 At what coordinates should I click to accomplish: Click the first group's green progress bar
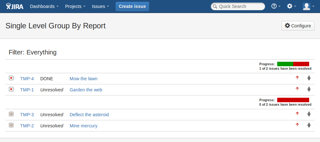[285, 64]
